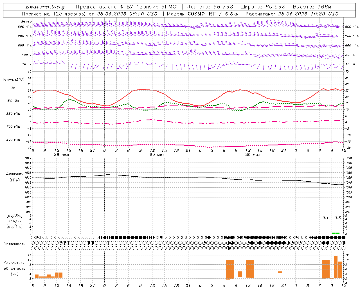Click the '40' value on left temperature axis
The width and height of the screenshot is (360, 288).
(30, 71)
